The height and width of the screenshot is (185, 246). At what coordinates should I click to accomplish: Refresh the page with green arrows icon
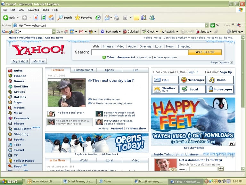tap(44, 18)
